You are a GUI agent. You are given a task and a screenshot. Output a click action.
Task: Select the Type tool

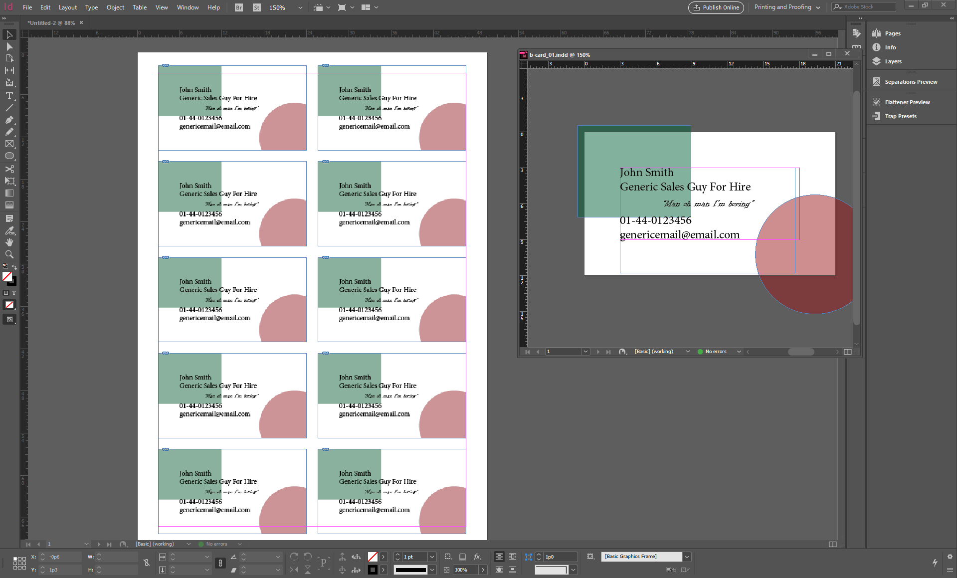[9, 96]
